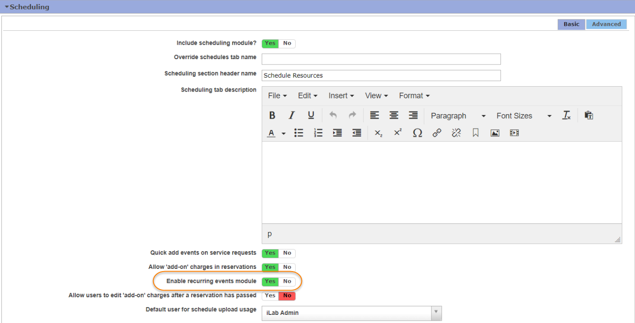Image resolution: width=635 pixels, height=323 pixels.
Task: Set 'Enable recurring events module' to No
Action: [x=287, y=281]
